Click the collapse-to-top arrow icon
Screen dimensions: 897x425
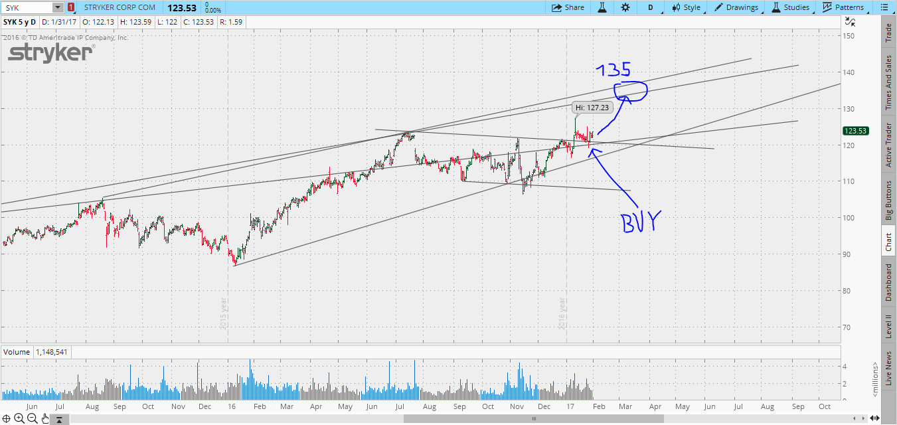59,419
